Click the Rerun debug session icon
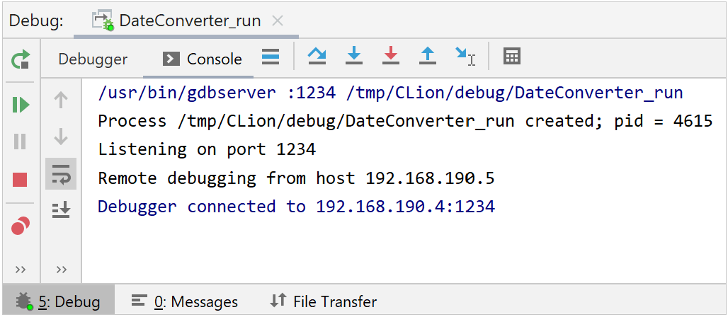This screenshot has height=317, width=728. coord(21,59)
